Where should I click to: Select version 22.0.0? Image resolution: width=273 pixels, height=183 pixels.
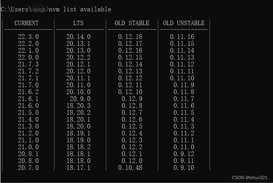[x=28, y=57]
